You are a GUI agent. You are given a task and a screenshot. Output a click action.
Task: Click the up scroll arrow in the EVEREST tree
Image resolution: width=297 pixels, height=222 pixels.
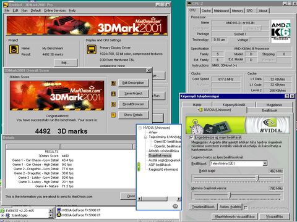[x=51, y=210]
